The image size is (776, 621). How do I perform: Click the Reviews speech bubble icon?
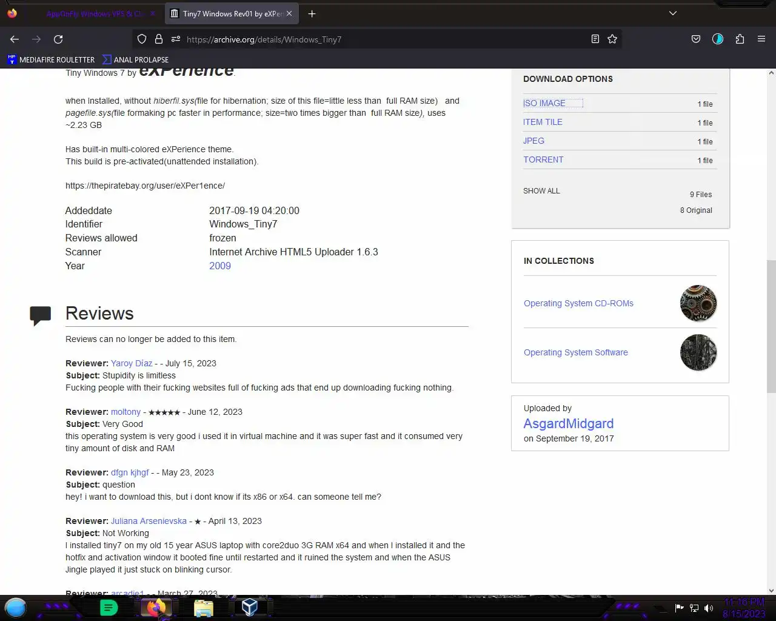click(41, 315)
